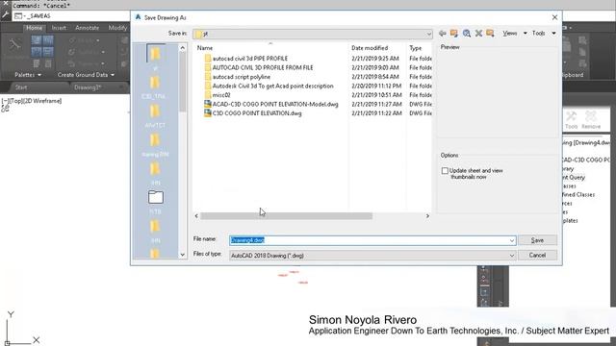Click the Search the Web globe icon

click(466, 34)
